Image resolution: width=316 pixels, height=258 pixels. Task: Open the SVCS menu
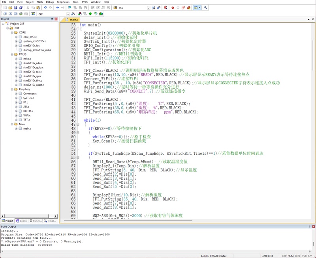85,2
